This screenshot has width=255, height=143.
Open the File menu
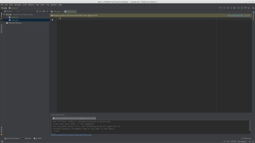[x=2, y=5]
